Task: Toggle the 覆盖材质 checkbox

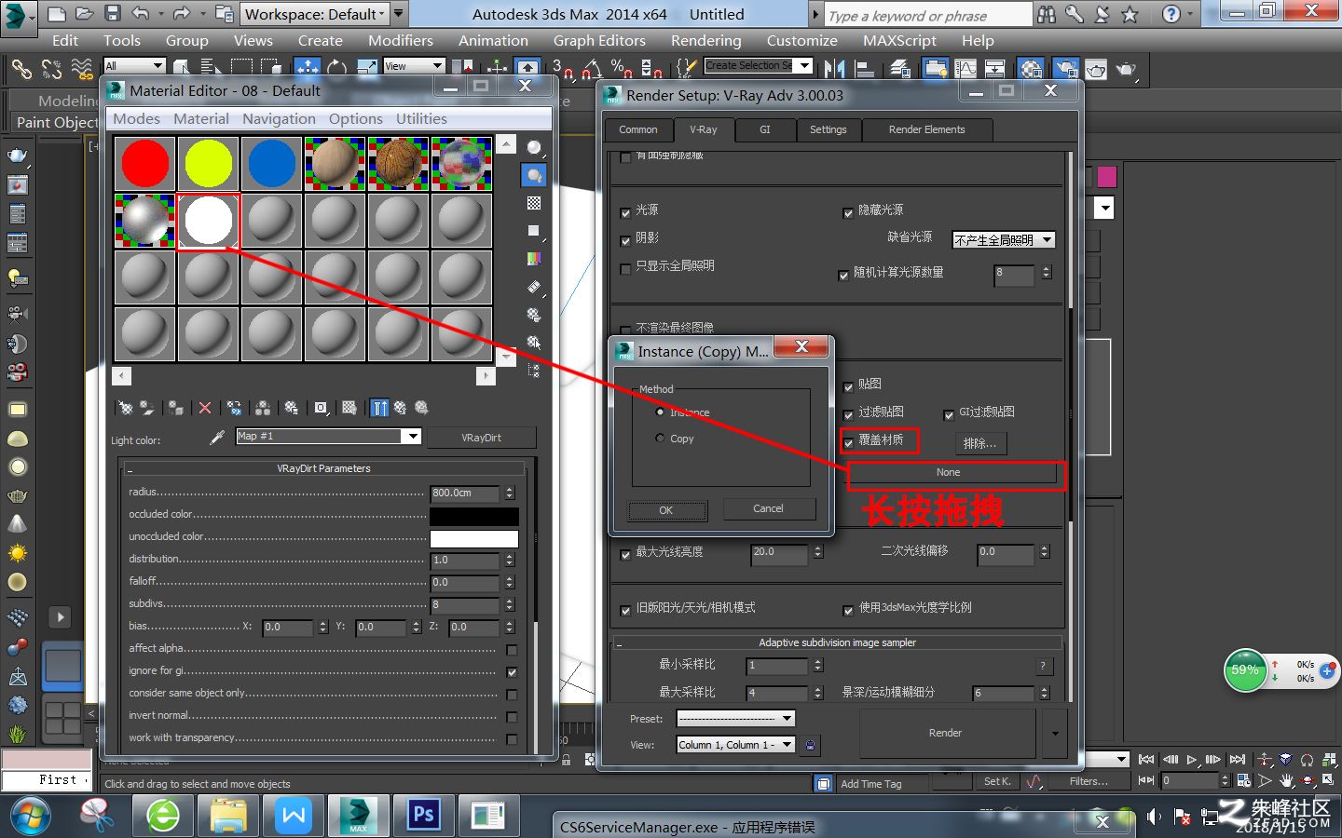Action: click(848, 442)
